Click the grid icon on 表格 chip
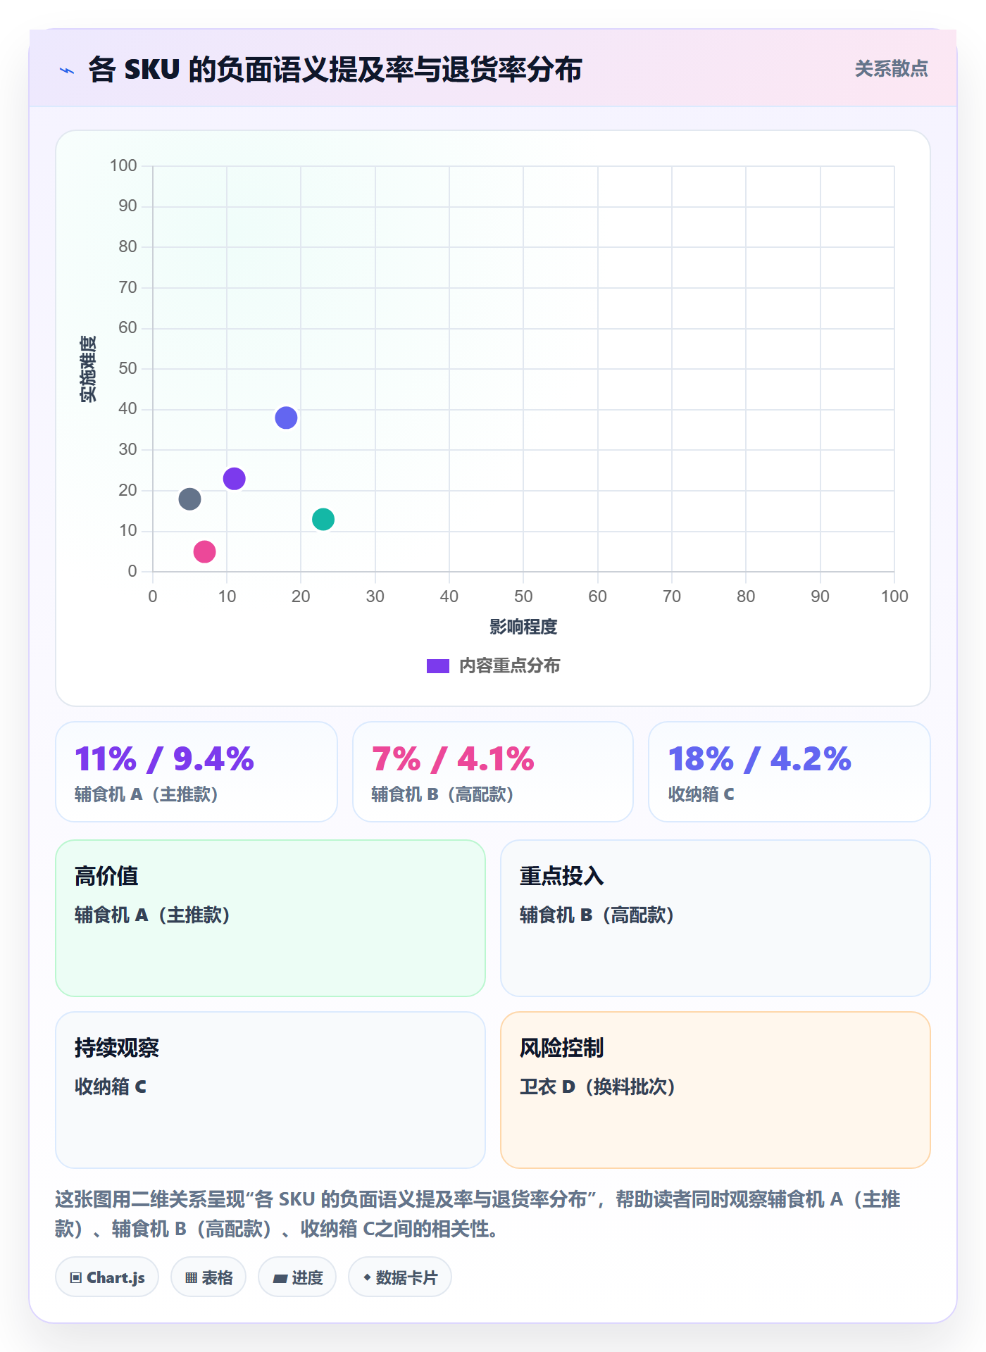986x1352 pixels. point(191,1278)
